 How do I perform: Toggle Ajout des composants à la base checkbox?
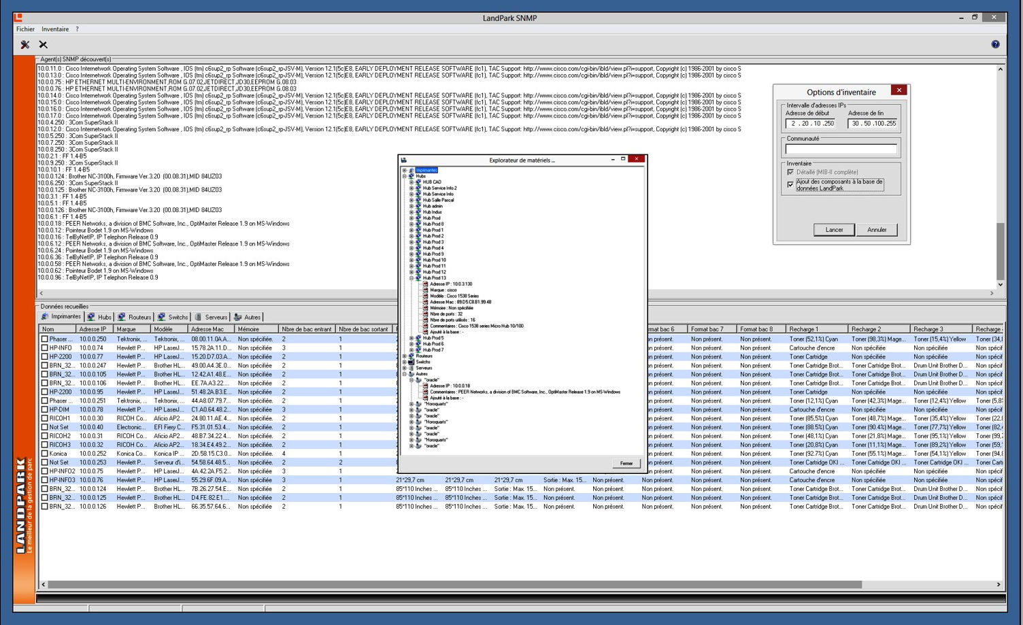coord(790,184)
